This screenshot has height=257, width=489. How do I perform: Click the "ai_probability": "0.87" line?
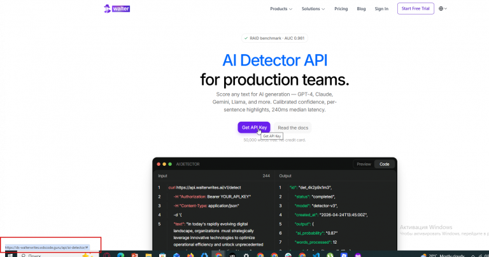pyautogui.click(x=317, y=233)
